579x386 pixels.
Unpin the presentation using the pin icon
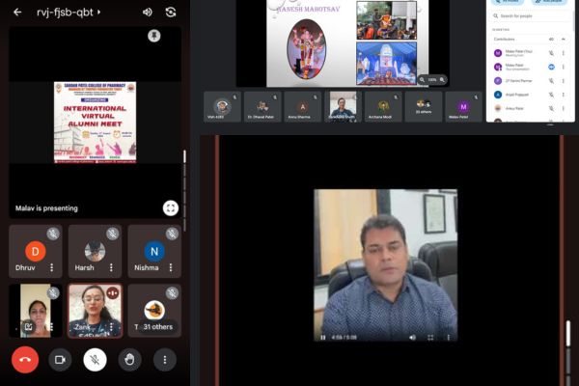tap(153, 36)
